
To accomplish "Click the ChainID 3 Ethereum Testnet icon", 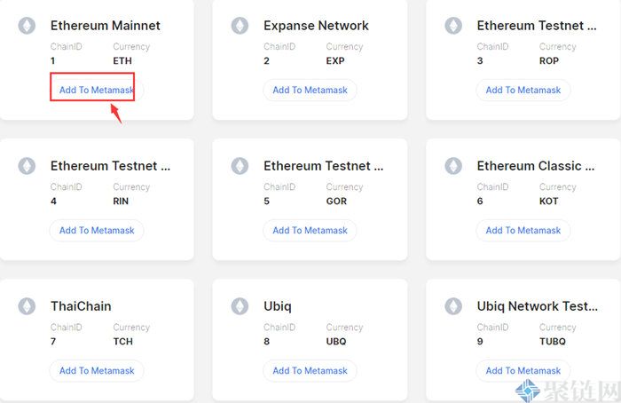I will coord(453,26).
